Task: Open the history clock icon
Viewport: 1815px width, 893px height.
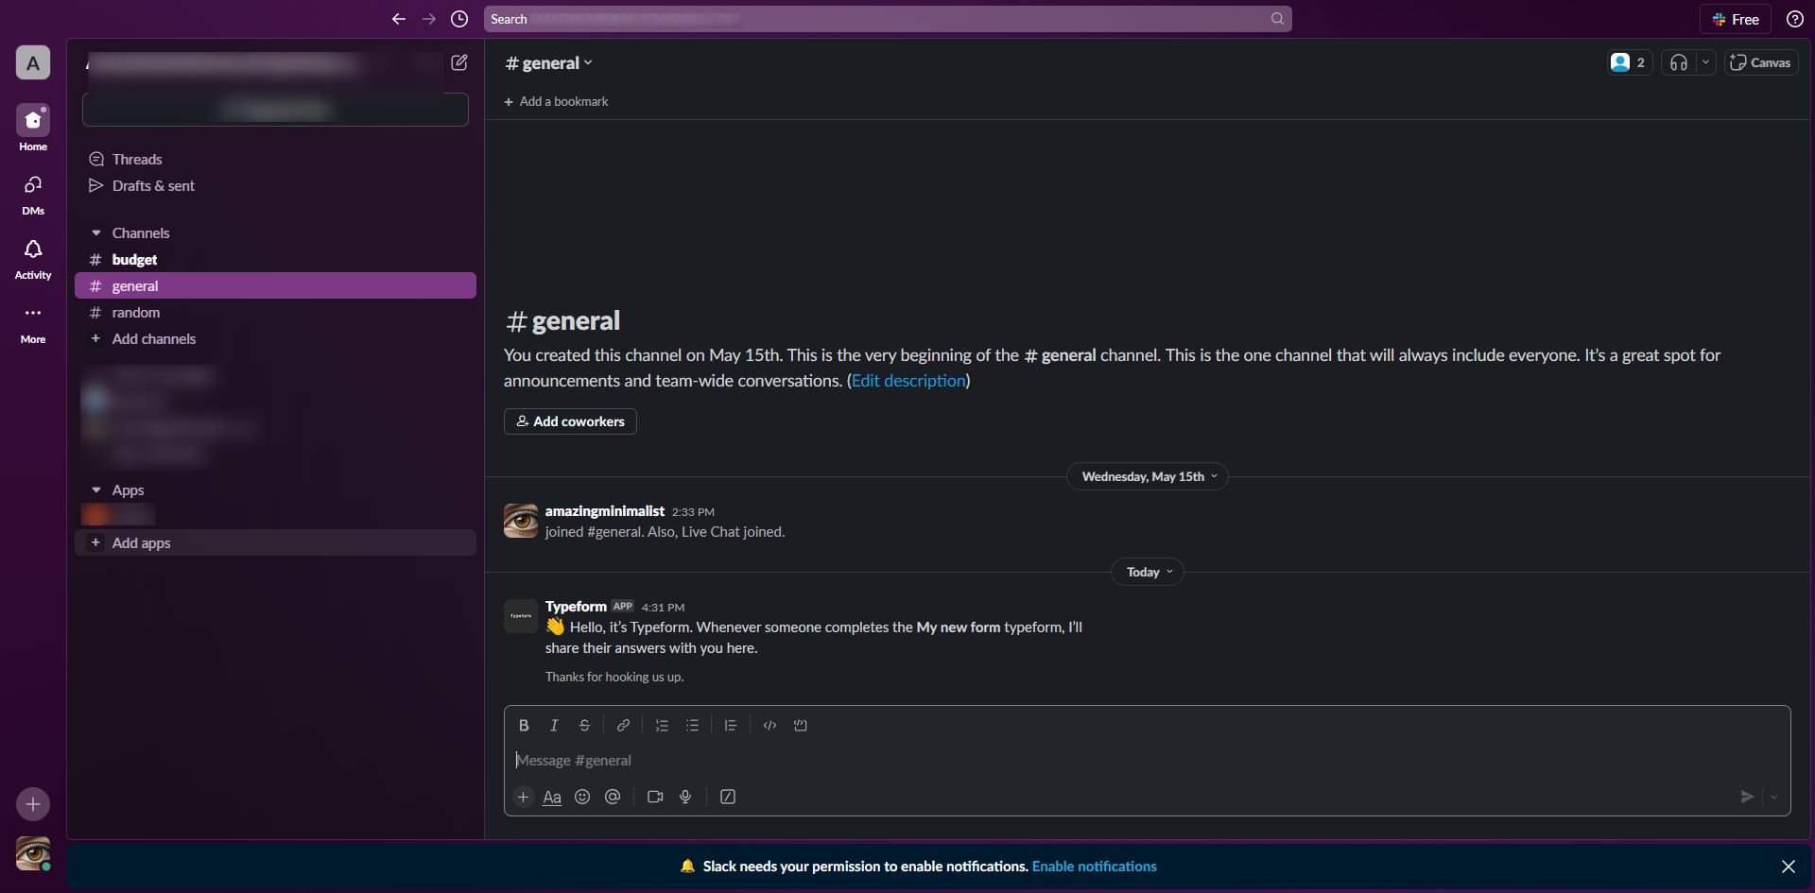Action: (459, 19)
